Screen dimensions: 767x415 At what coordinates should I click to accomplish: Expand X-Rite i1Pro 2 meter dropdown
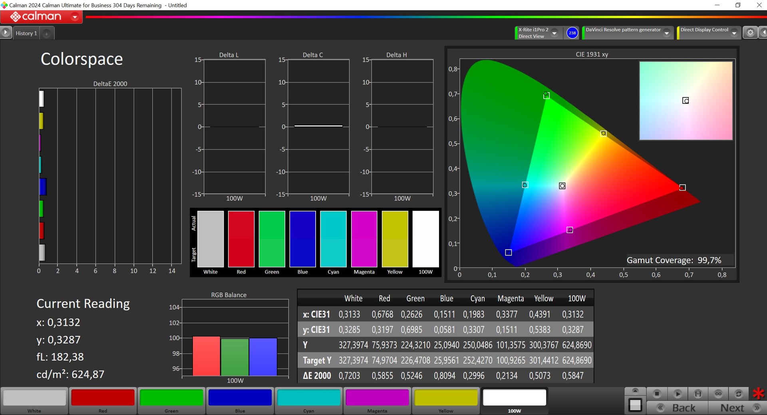554,33
